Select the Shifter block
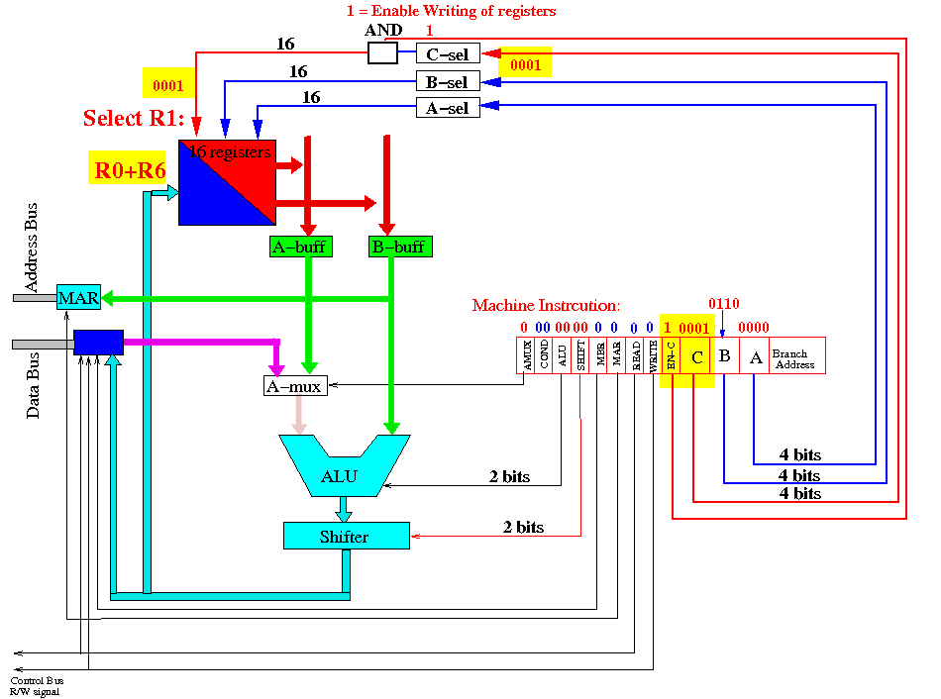This screenshot has width=941, height=699. click(347, 536)
